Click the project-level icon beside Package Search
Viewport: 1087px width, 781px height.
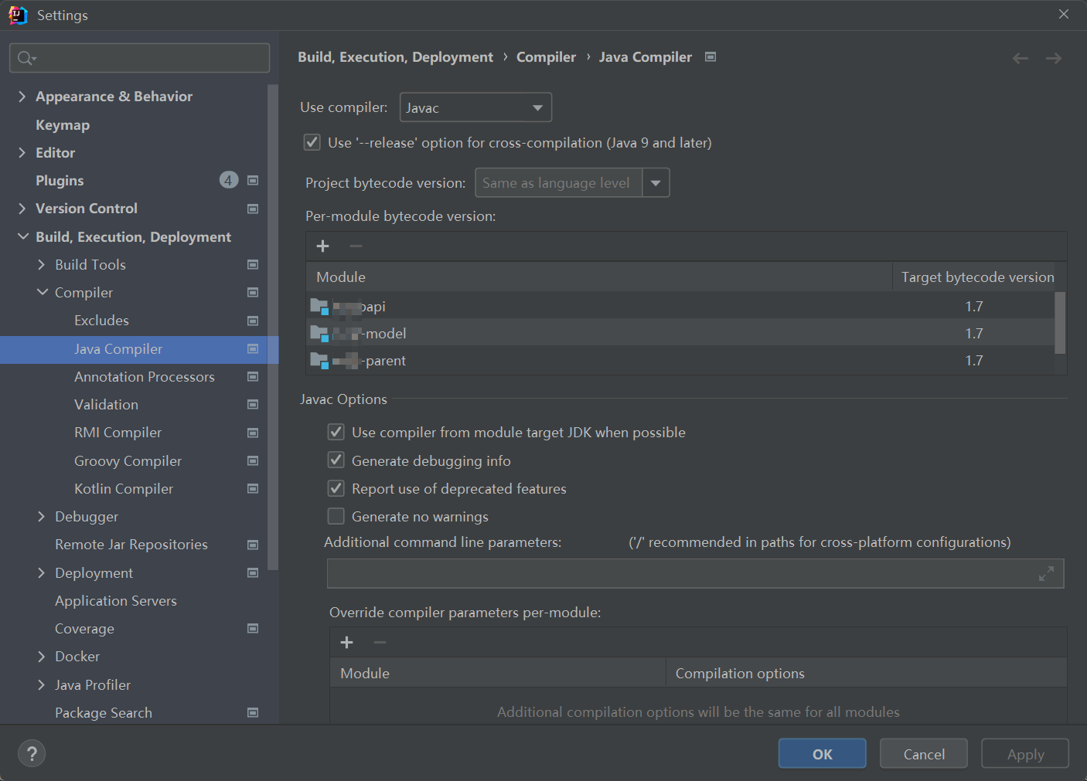[253, 713]
